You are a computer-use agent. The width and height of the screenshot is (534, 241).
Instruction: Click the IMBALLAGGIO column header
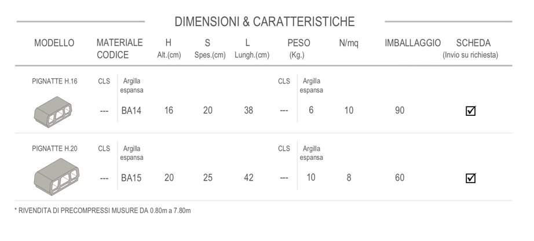[x=412, y=43]
